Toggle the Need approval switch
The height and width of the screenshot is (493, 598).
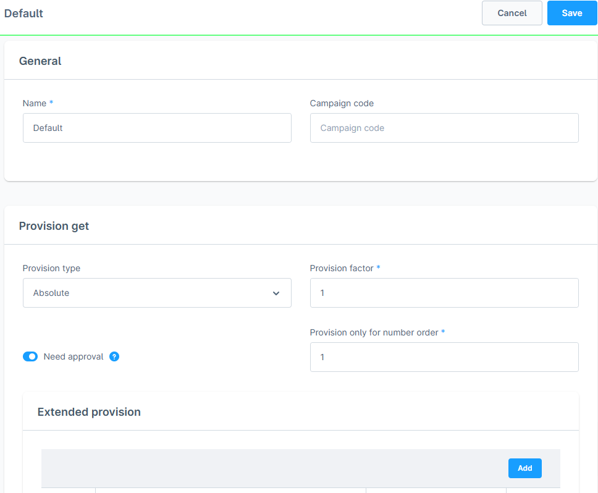30,356
